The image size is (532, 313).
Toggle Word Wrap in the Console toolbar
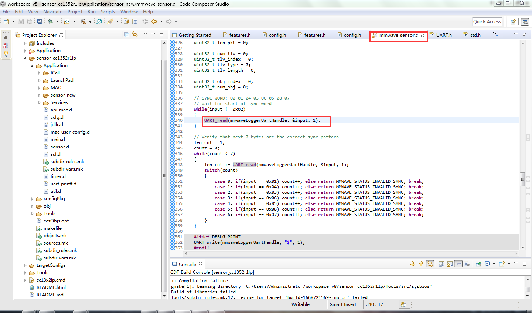pos(458,264)
